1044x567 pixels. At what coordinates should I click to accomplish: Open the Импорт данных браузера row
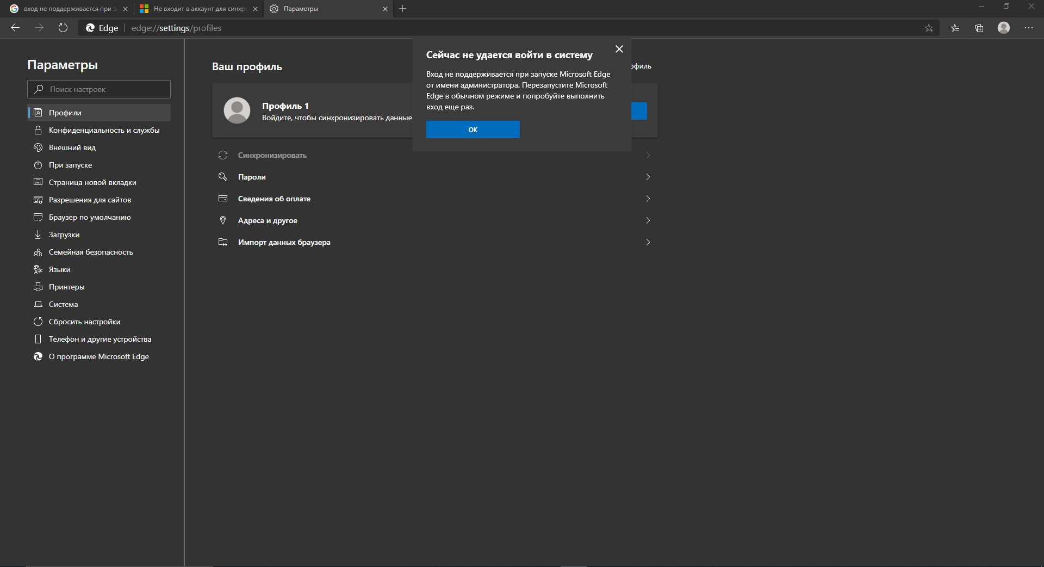point(435,242)
